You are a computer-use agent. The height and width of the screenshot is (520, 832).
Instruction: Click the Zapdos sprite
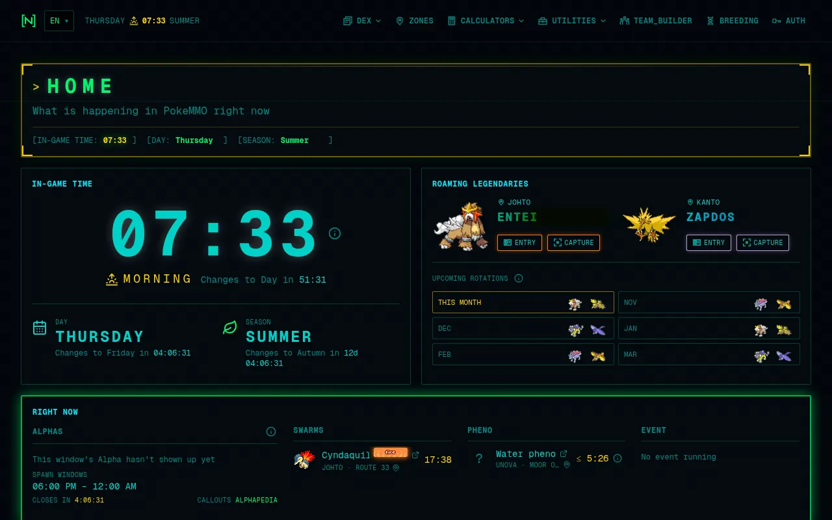pyautogui.click(x=649, y=225)
